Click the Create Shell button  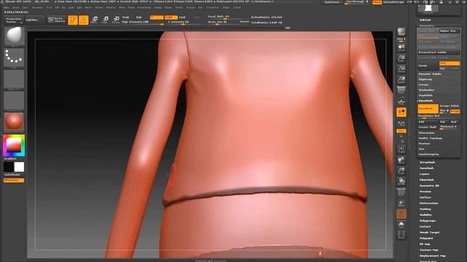pos(428,127)
